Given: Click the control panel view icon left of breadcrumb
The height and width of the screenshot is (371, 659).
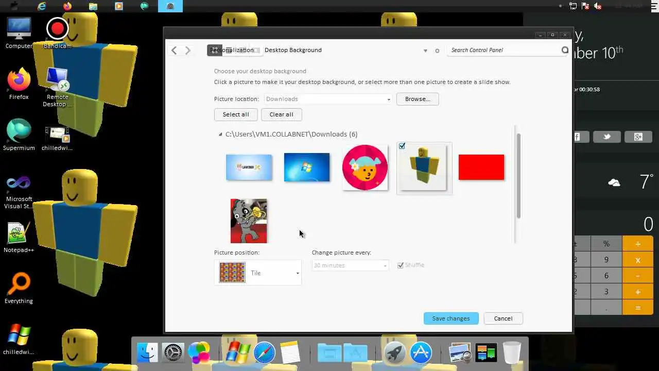Looking at the screenshot, I should click(215, 50).
